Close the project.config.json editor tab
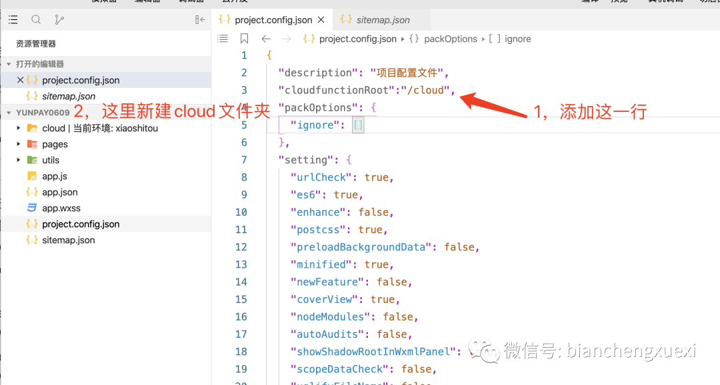 coord(321,20)
